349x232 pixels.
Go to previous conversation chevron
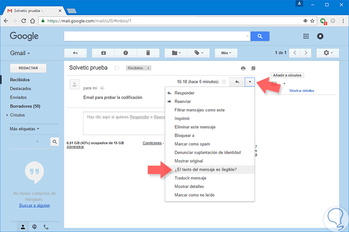pyautogui.click(x=294, y=53)
